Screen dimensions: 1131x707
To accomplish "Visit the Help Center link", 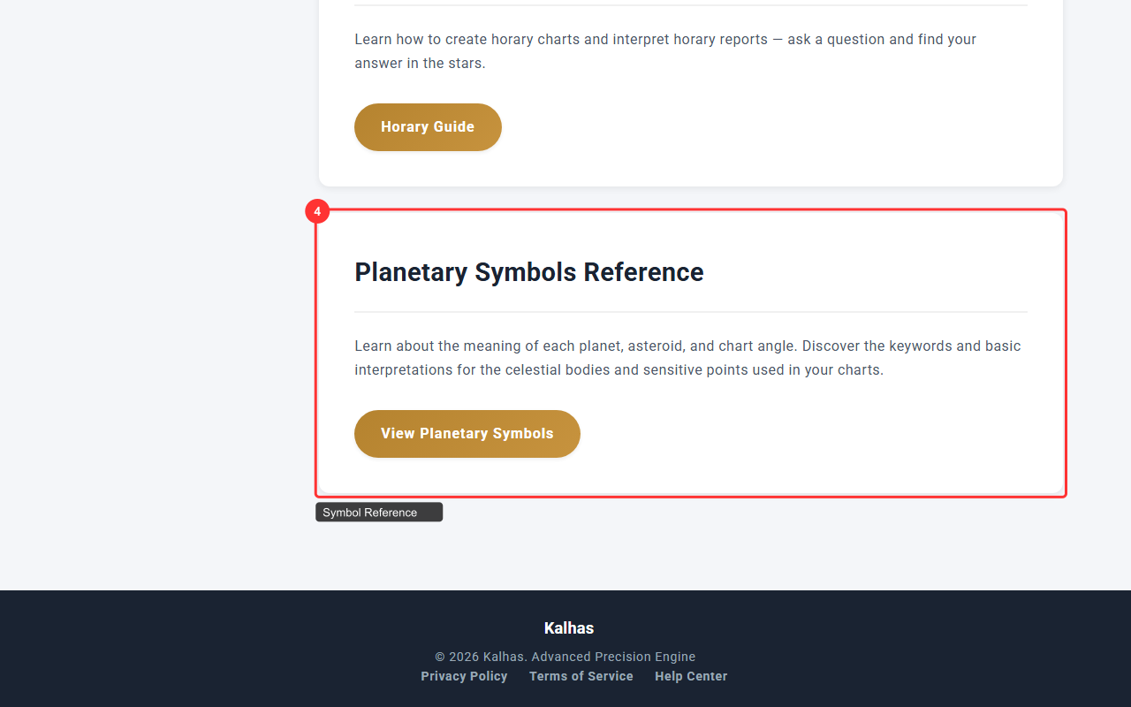I will [691, 676].
